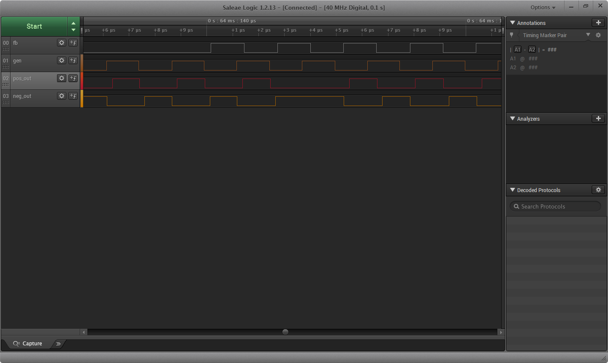The height and width of the screenshot is (363, 608).
Task: Grab the neg_out channel drag handle
Action: coord(5,102)
